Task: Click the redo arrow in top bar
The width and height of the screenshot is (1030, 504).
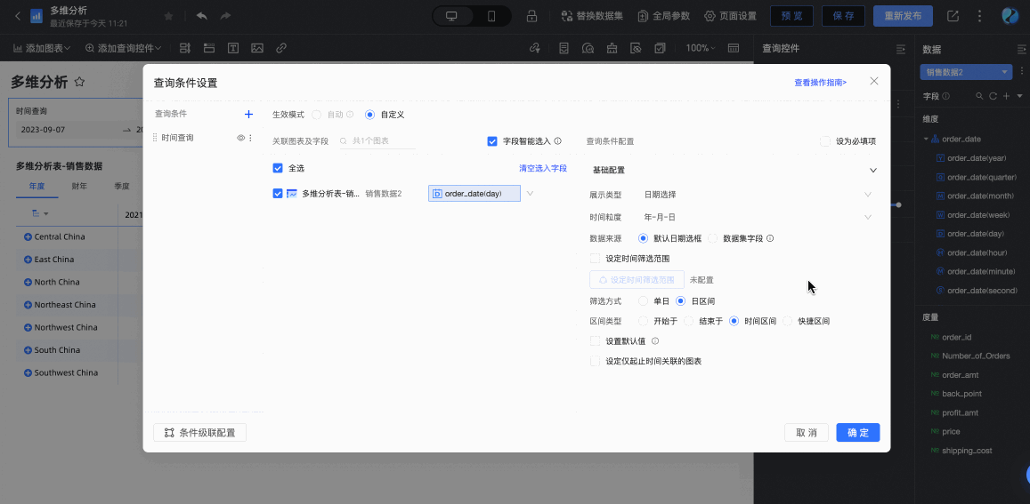Action: (225, 16)
